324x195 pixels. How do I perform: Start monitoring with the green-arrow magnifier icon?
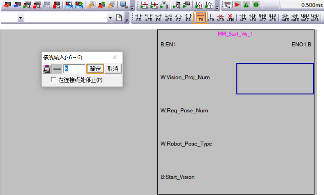pyautogui.click(x=27, y=5)
